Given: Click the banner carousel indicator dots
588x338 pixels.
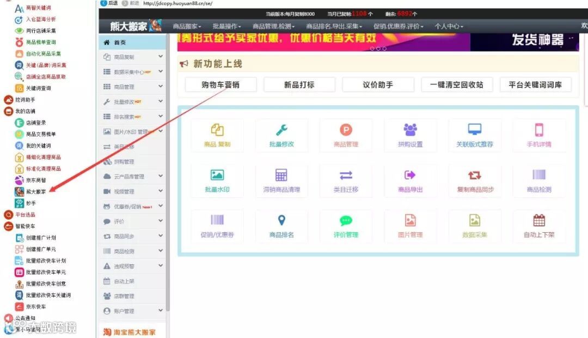Looking at the screenshot, I should [x=378, y=49].
